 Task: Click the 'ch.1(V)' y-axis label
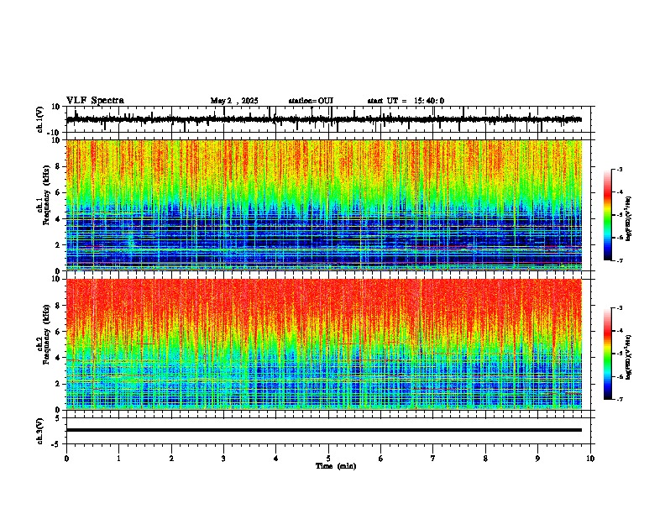pyautogui.click(x=40, y=119)
